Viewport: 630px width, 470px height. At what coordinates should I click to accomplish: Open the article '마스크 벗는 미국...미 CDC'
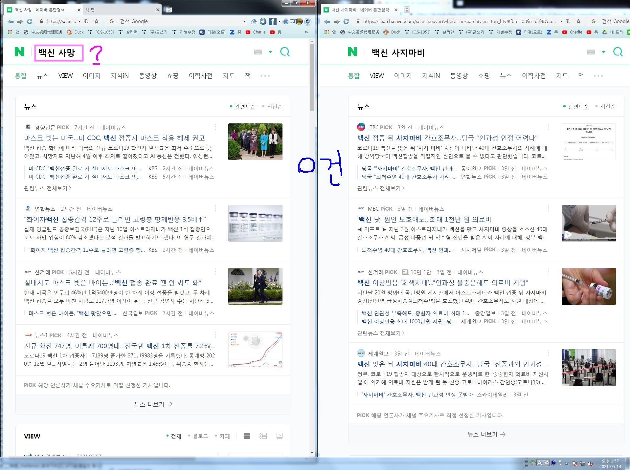114,138
